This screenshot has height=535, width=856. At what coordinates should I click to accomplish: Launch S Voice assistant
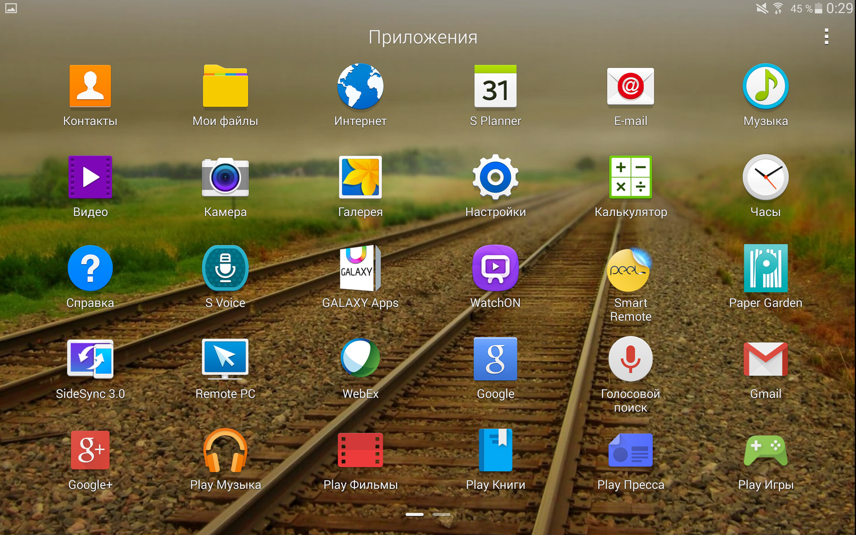[x=225, y=268]
